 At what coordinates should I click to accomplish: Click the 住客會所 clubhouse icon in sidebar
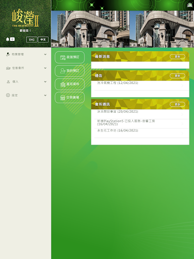8,68
